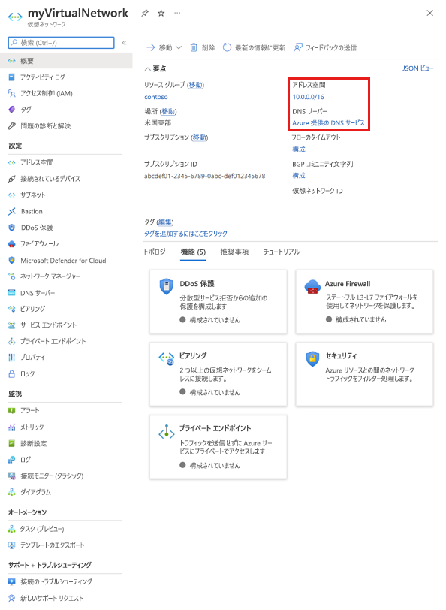
Task: Click 構成 under フローのタイムアウト
Action: pyautogui.click(x=299, y=149)
